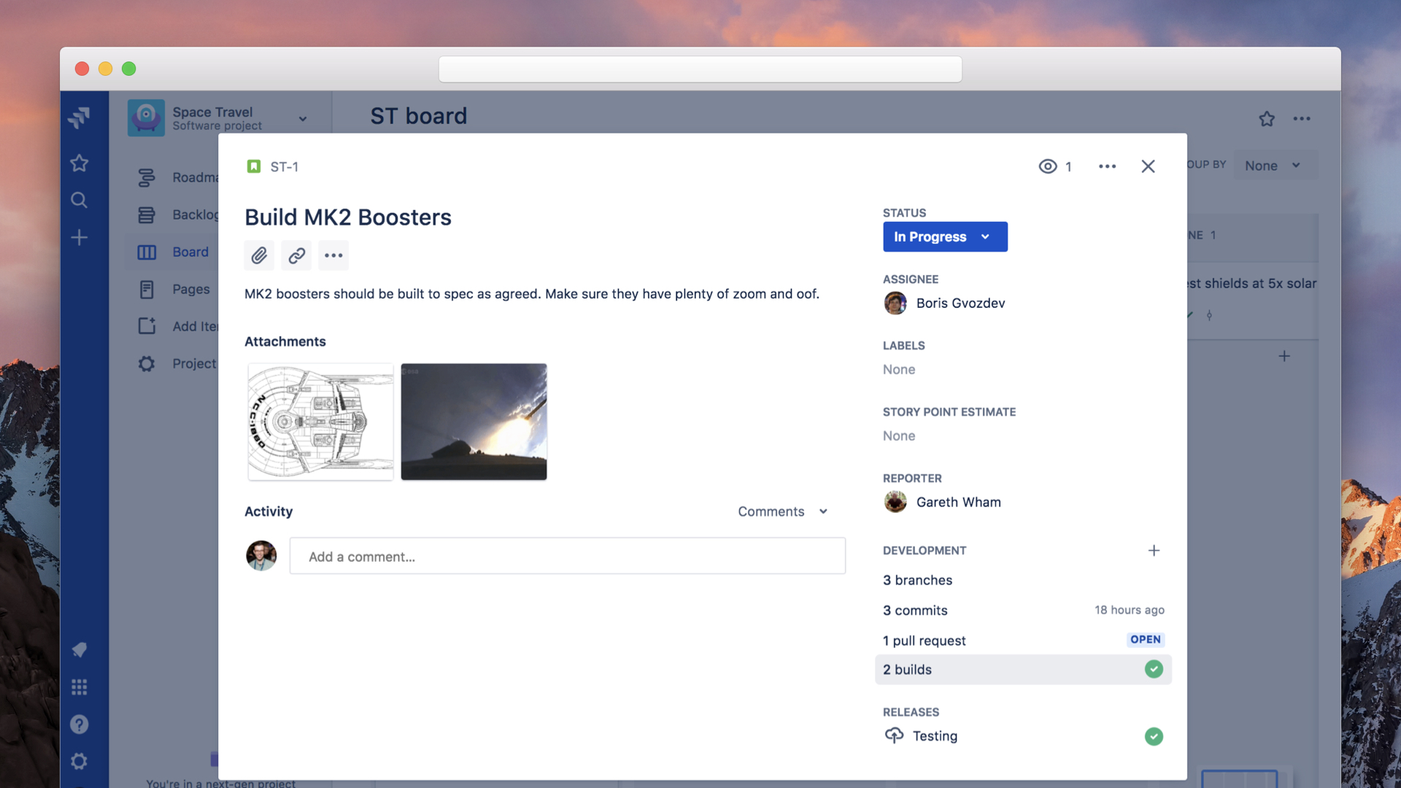Click the Jira logo in sidebar
The width and height of the screenshot is (1401, 788).
click(x=79, y=117)
